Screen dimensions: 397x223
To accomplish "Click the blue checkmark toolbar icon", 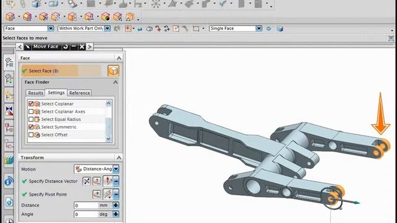I will pyautogui.click(x=223, y=4).
